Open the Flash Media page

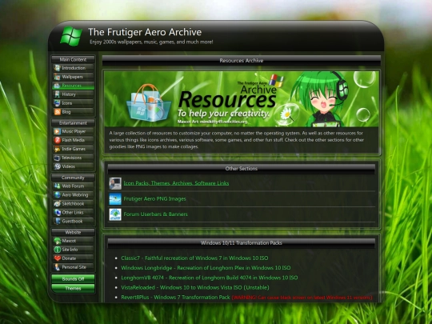(x=73, y=140)
